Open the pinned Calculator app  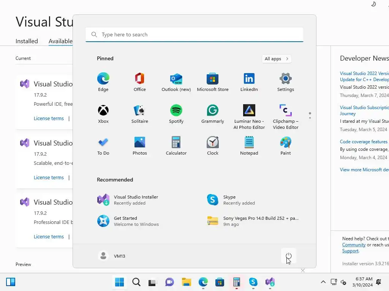176,146
